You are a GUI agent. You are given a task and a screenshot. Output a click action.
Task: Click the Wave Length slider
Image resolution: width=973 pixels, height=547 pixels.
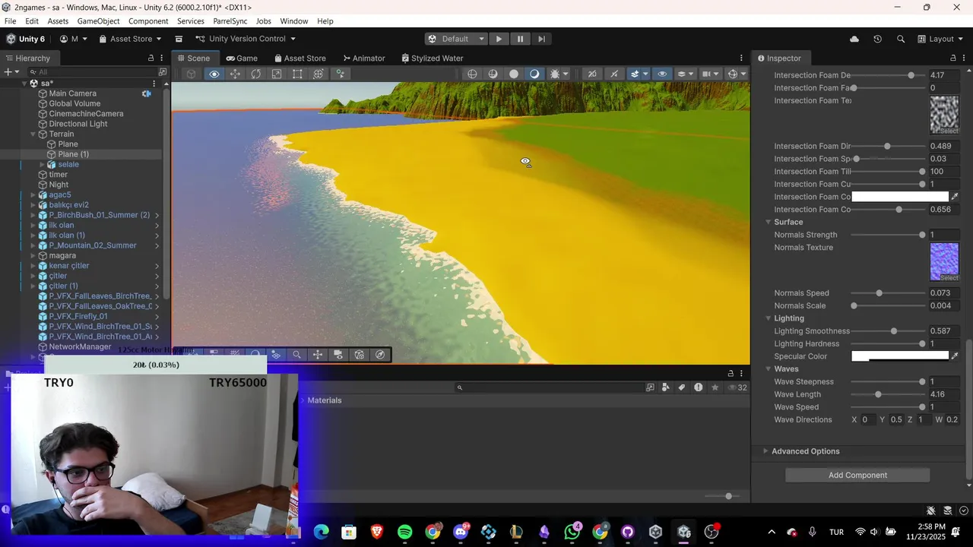886,394
